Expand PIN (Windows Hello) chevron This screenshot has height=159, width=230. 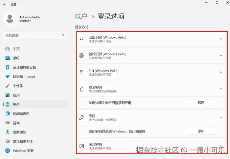pos(221,72)
